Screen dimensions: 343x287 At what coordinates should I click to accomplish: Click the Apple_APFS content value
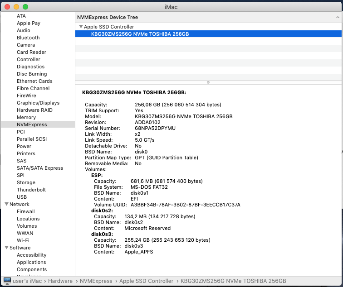[x=139, y=252]
